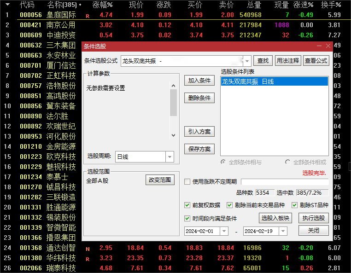Click 查看公式 to view formula
This screenshot has width=351, height=273.
(x=316, y=61)
